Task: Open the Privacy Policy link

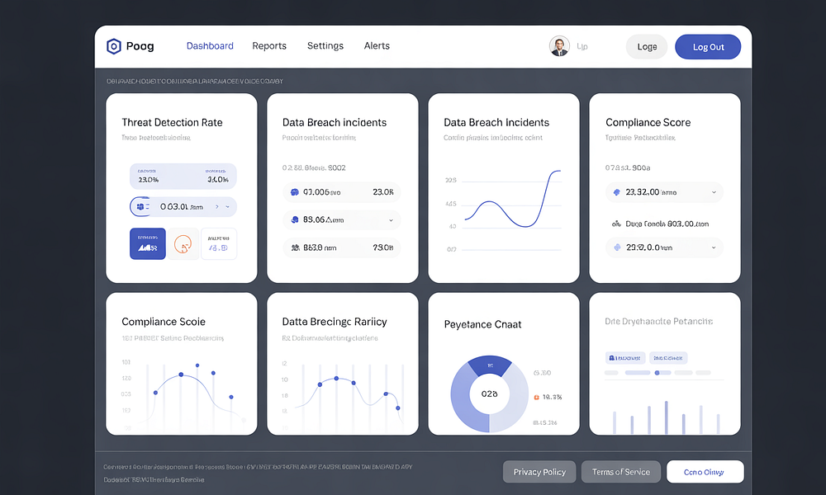Action: point(539,472)
